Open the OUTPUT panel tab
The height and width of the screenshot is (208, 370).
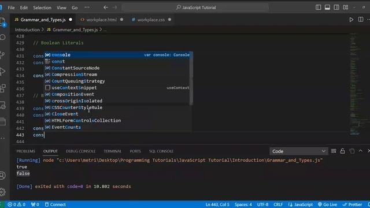[50, 151]
